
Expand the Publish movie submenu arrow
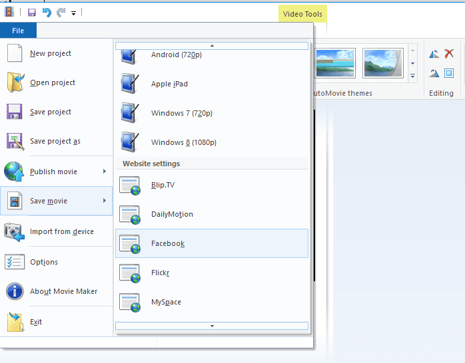point(105,172)
